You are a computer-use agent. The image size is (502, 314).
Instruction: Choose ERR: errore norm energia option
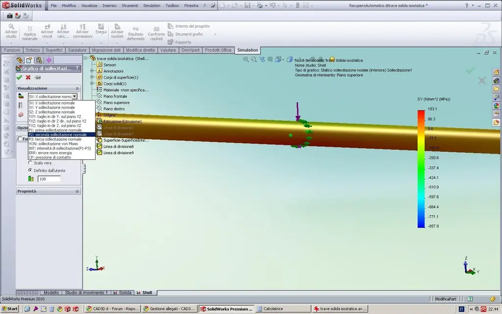(61, 153)
